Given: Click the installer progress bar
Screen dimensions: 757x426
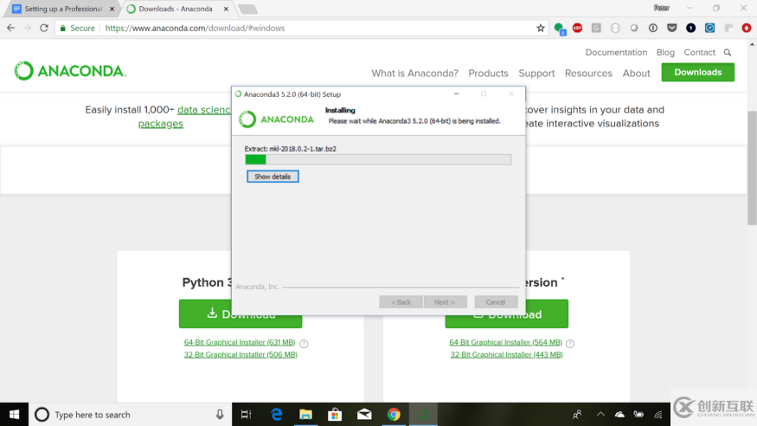Looking at the screenshot, I should point(378,159).
